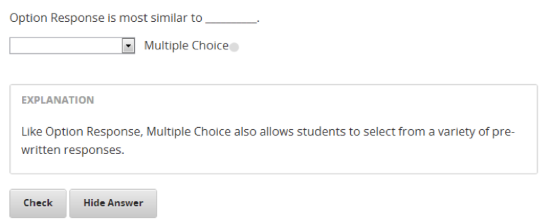Click the Hide Answer button
The height and width of the screenshot is (221, 552).
click(x=113, y=203)
